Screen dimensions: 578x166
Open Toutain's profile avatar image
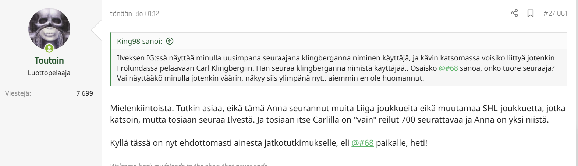pos(49,29)
